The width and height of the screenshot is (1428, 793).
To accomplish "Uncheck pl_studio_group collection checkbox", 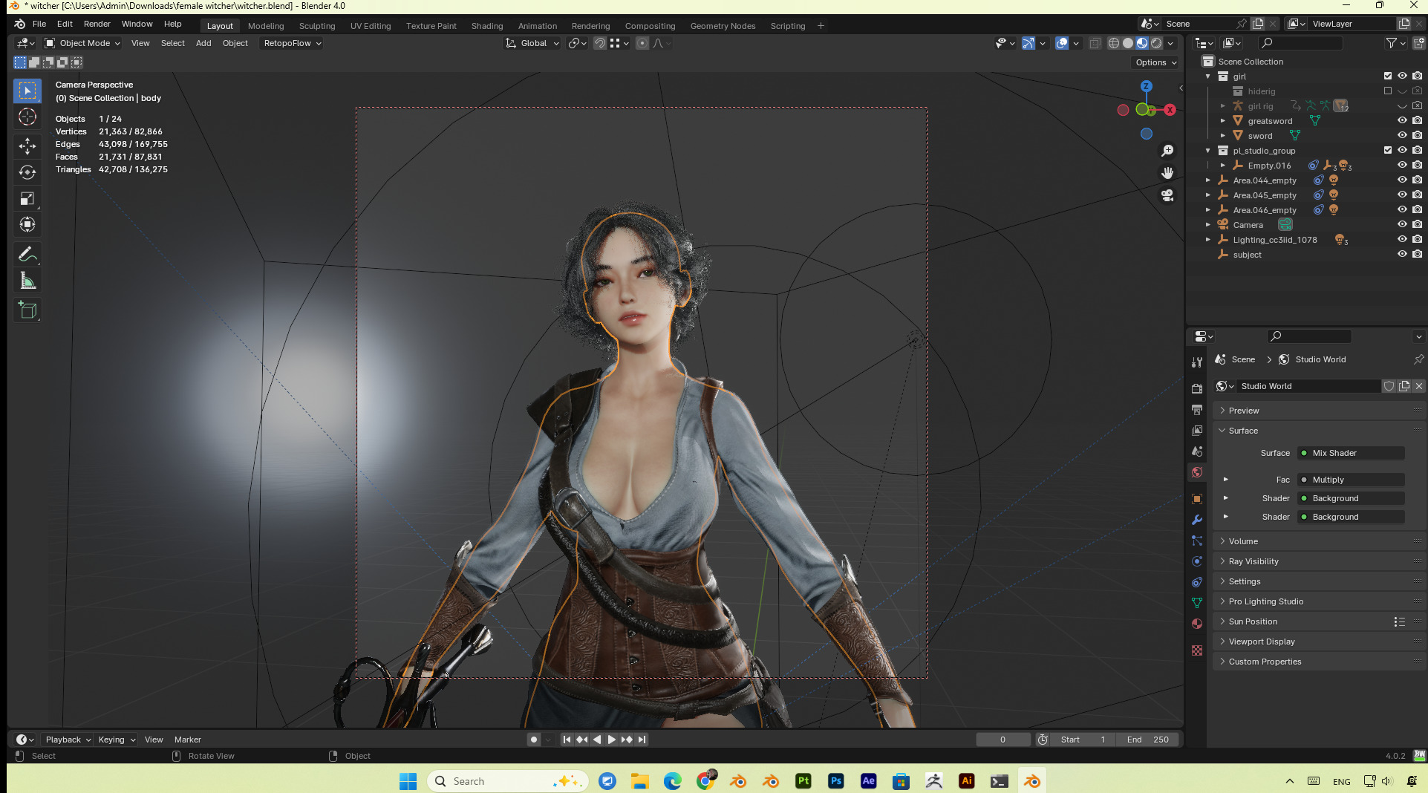I will (x=1388, y=150).
